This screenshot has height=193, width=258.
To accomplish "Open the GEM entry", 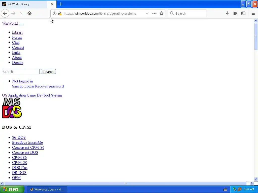I will coord(16,178).
